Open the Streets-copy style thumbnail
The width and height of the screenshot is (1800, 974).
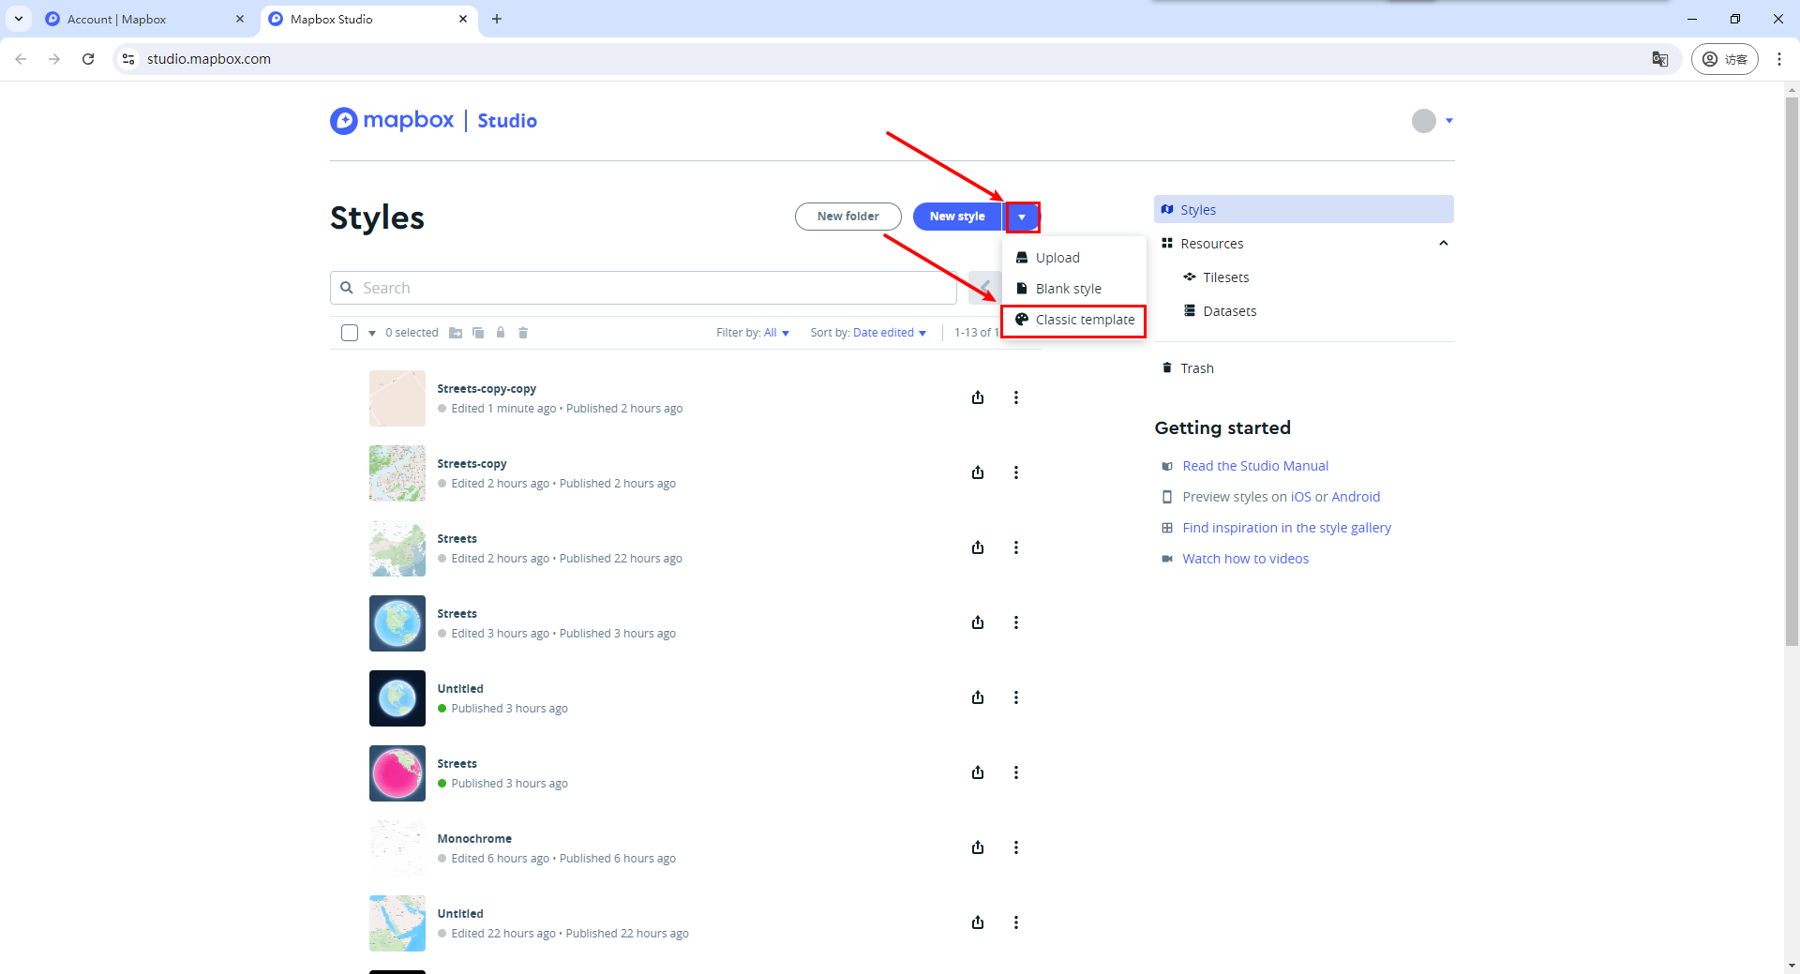point(397,473)
